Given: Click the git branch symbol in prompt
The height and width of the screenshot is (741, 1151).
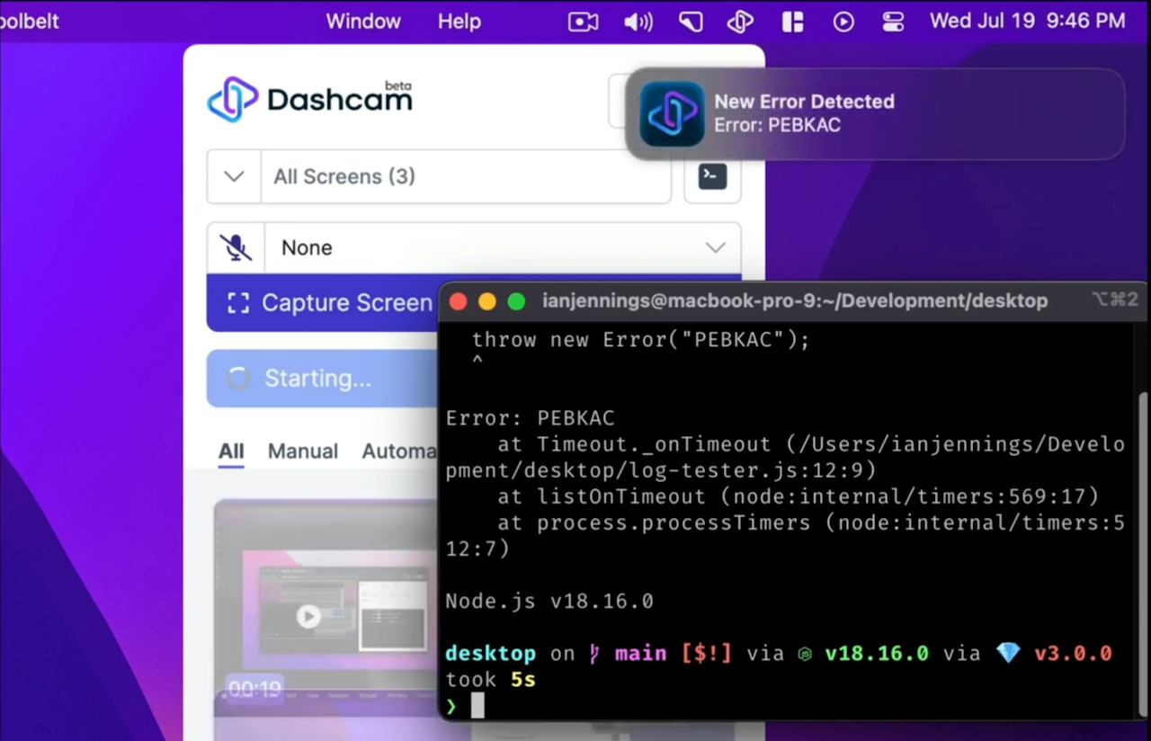Looking at the screenshot, I should [x=594, y=654].
